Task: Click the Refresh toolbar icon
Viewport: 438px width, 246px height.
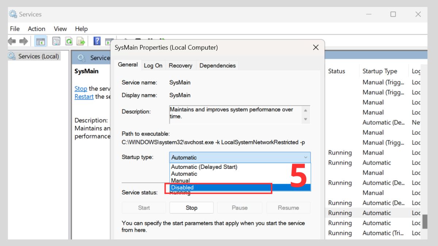Action: (69, 42)
